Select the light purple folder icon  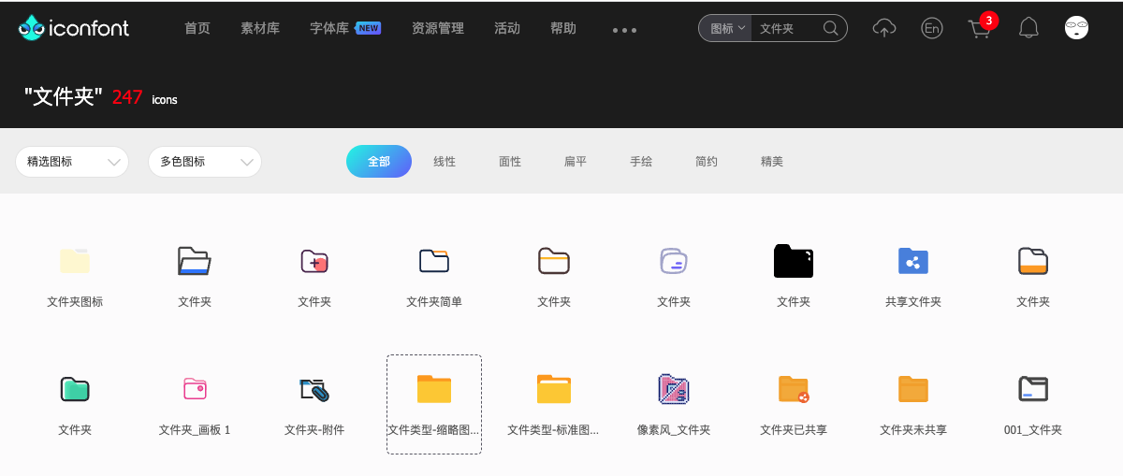pos(674,261)
